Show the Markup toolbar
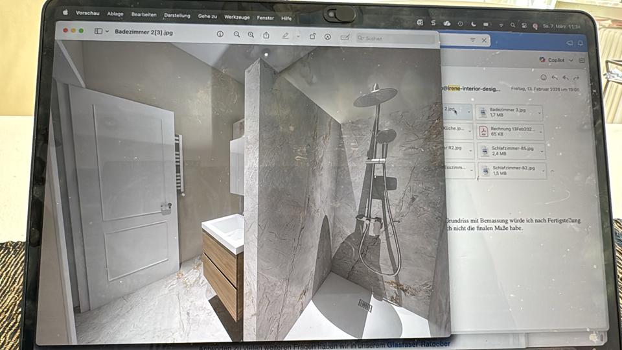 (x=328, y=38)
